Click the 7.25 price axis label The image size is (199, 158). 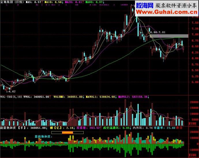tap(195, 29)
